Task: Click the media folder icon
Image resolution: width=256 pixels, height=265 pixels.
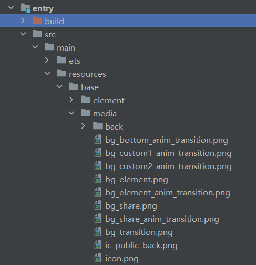Action: (x=86, y=113)
